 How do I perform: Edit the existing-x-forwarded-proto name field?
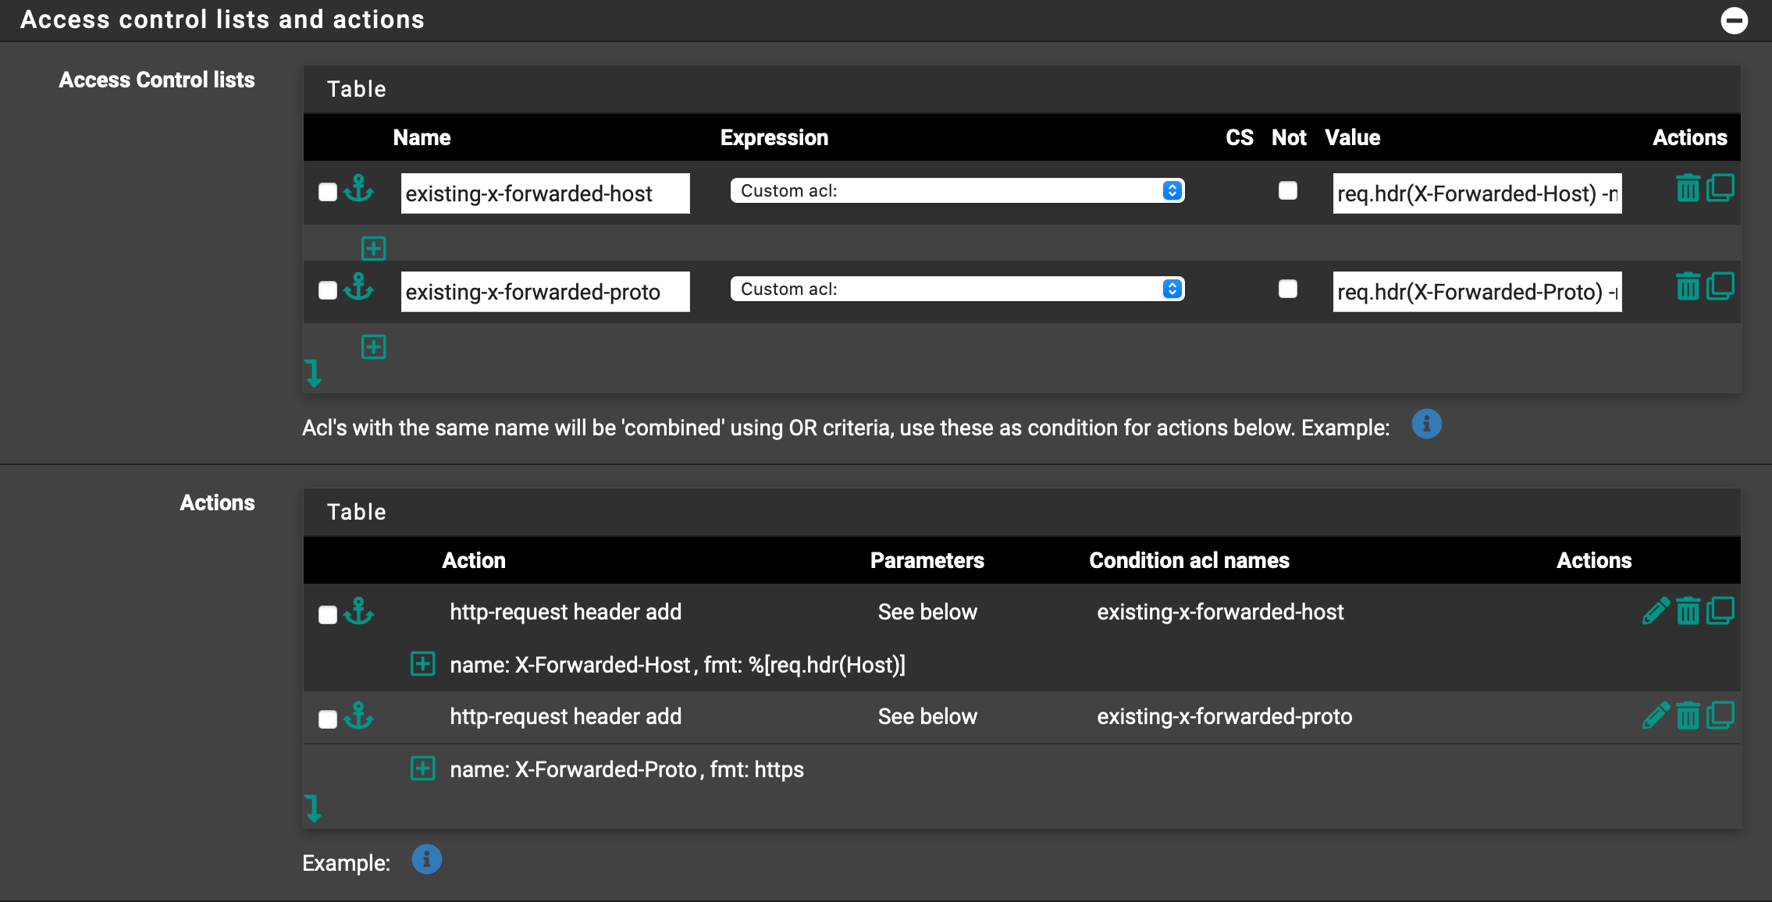(x=545, y=291)
